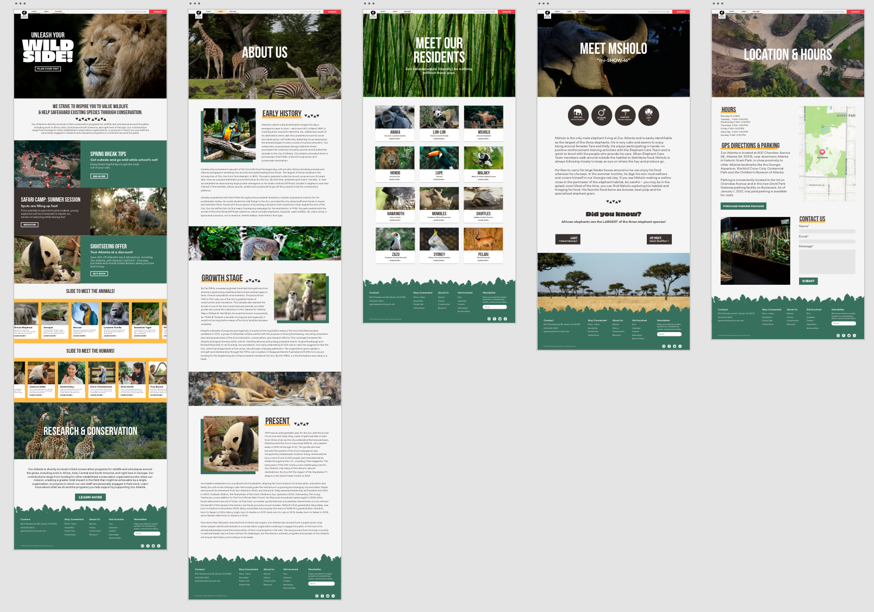The image size is (874, 612).
Task: Open the Shuffles tortoise resident card
Action: [483, 205]
